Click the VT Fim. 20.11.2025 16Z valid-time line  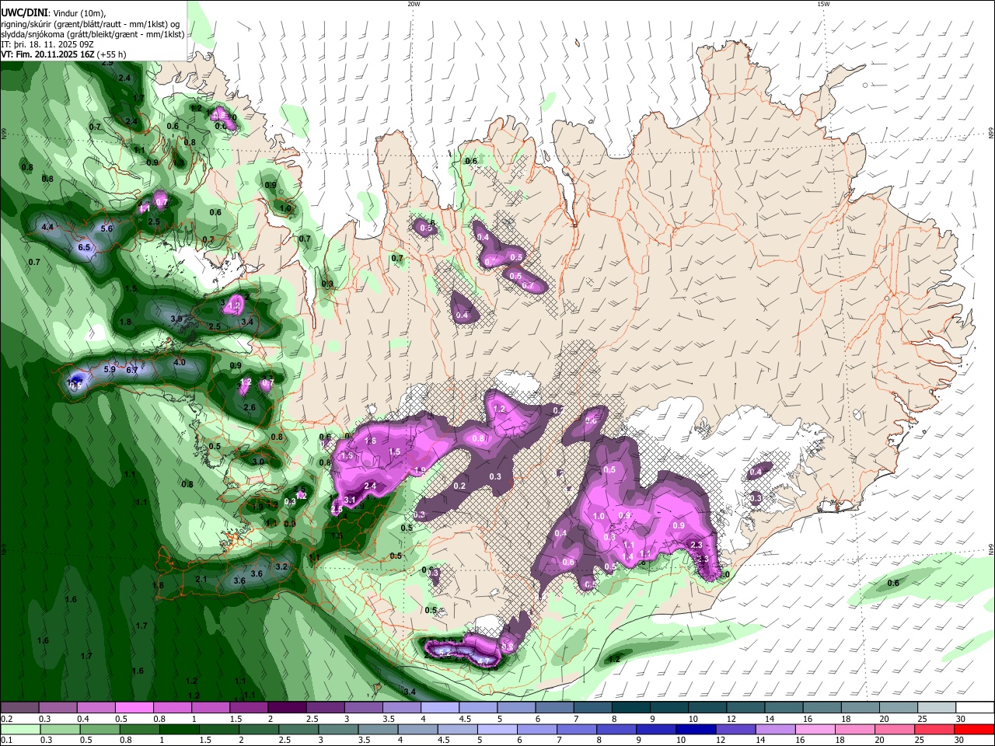click(63, 54)
